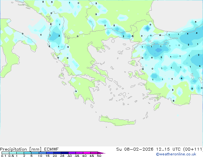Viewport: 203px width, 157px height.
Task: Select the 0.5–1 mm legend color swatch
Action: (13, 153)
